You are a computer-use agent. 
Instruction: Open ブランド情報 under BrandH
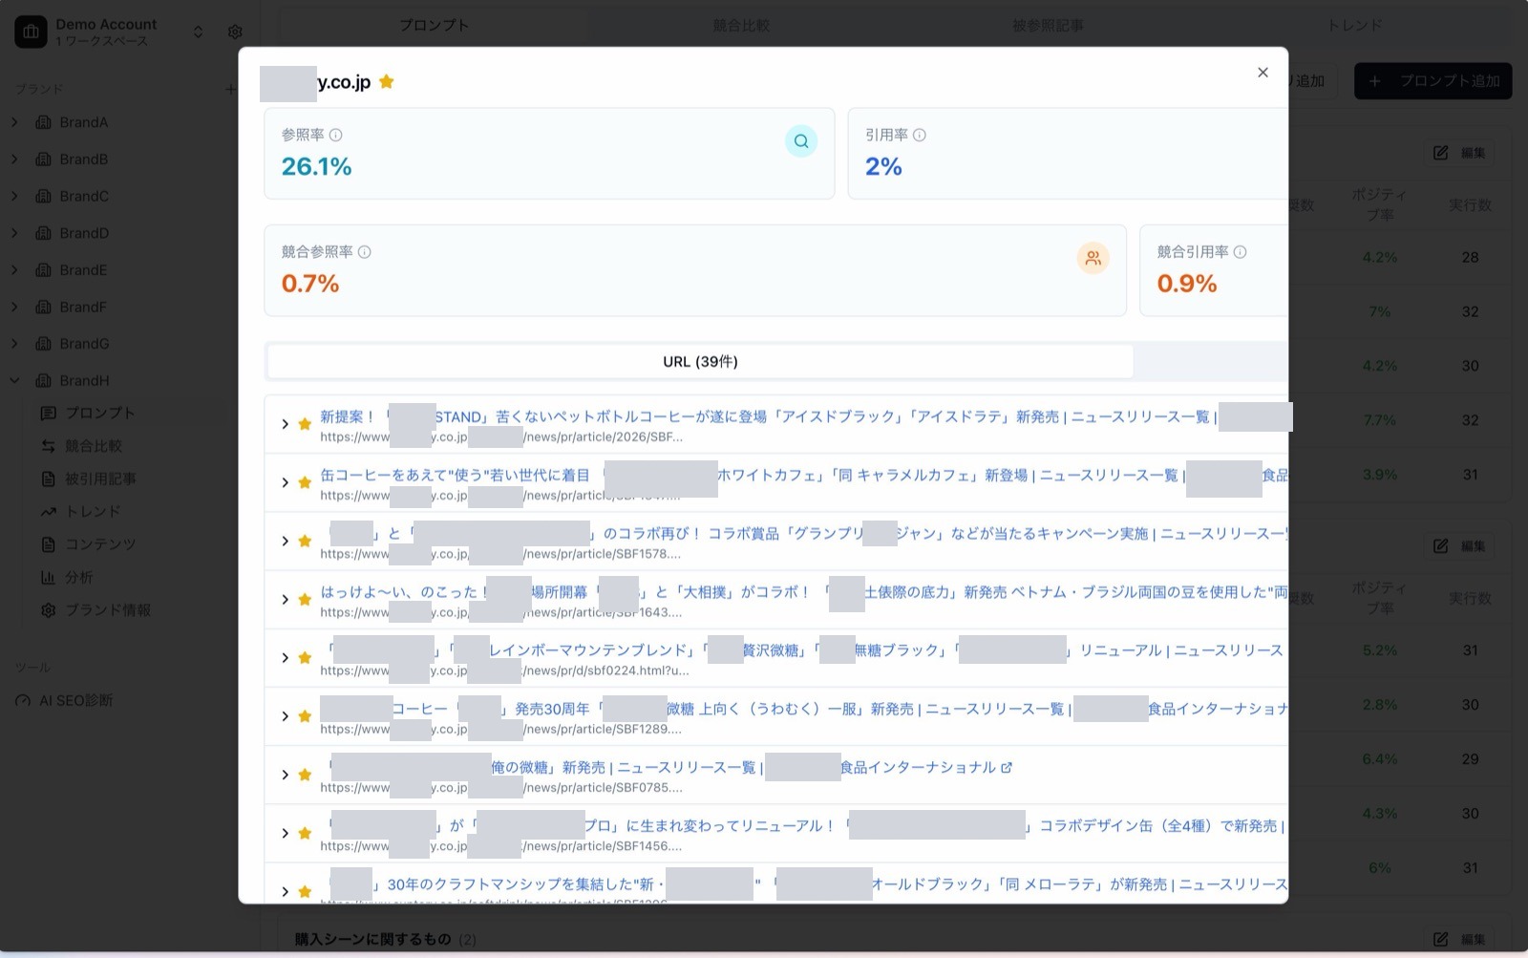(107, 610)
